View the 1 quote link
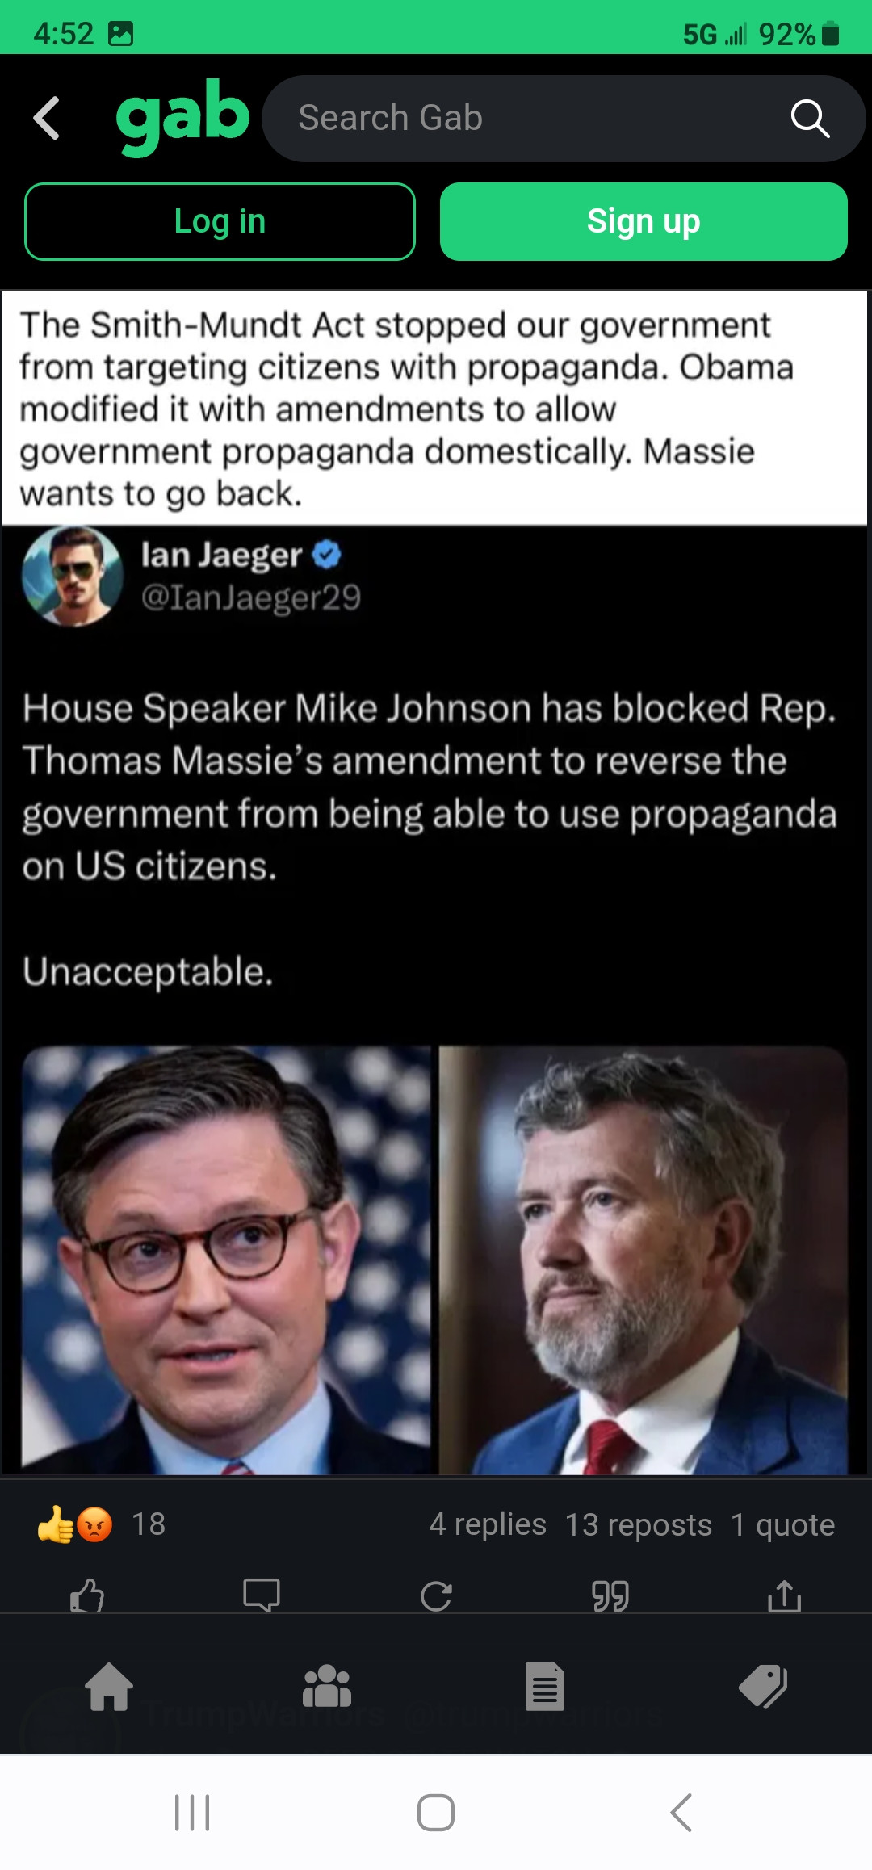 pyautogui.click(x=783, y=1524)
